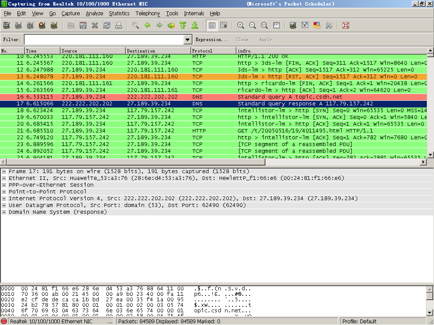
Task: Click the red expert info status indicator
Action: (4, 322)
